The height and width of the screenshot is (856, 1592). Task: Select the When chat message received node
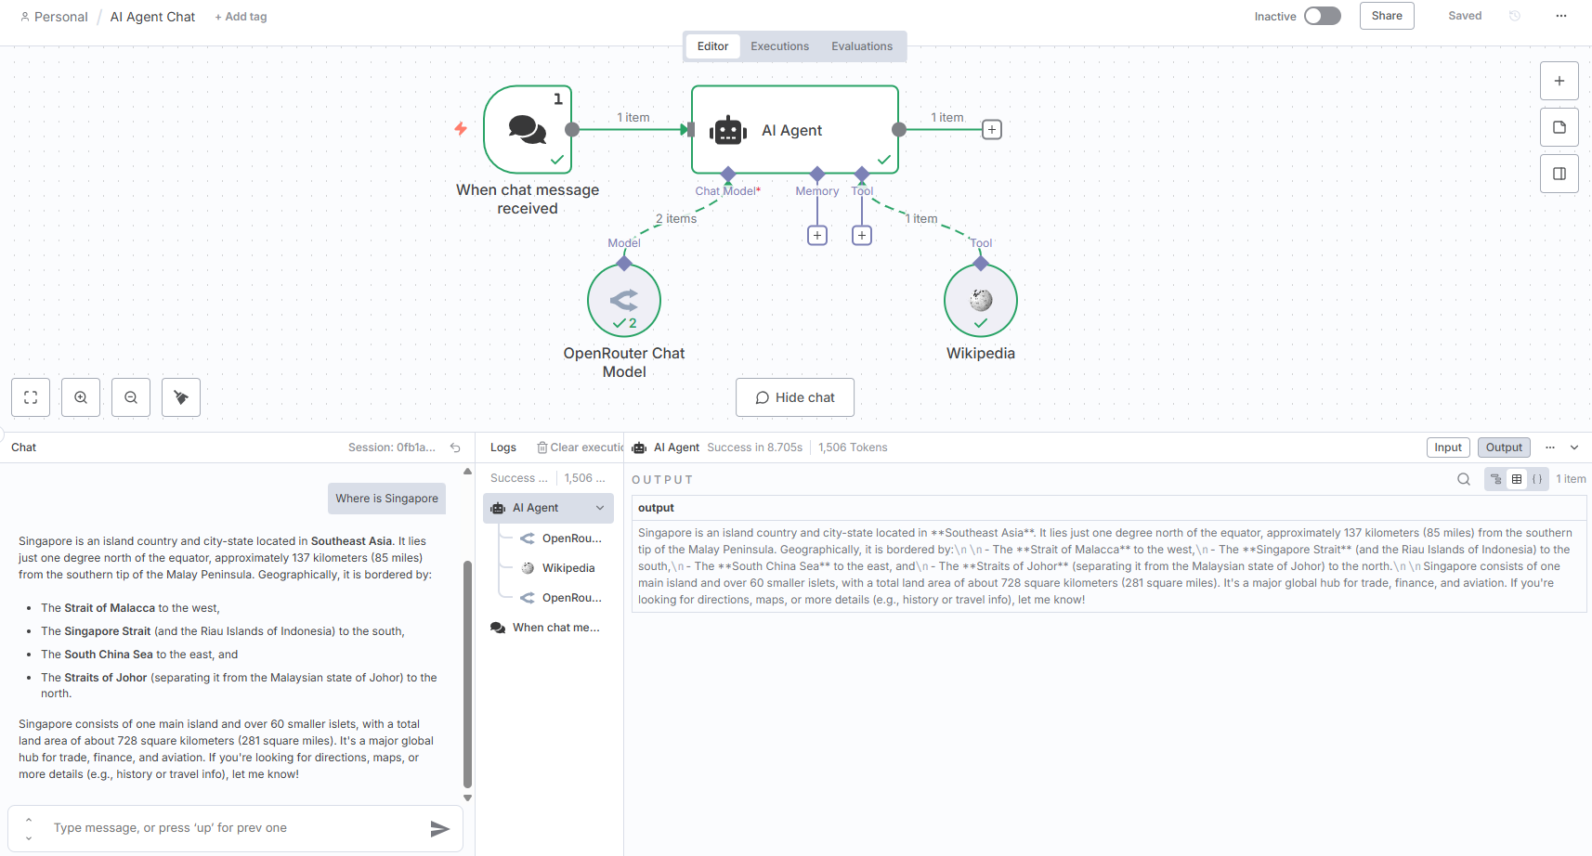tap(528, 130)
